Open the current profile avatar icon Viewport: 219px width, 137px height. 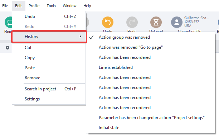(177, 22)
